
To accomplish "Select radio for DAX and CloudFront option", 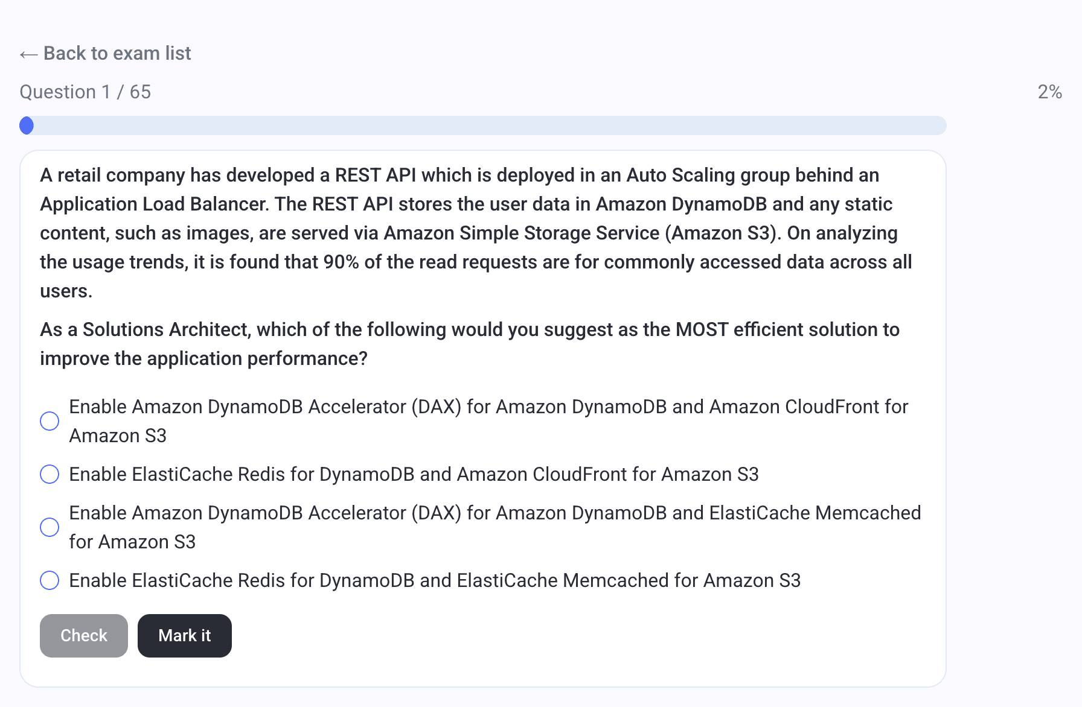I will click(50, 421).
